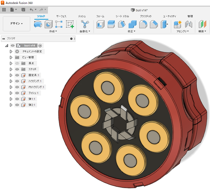Viewport: 210px width, 190px height.
Task: Click the Construct plane icon
Action: coord(203,24)
